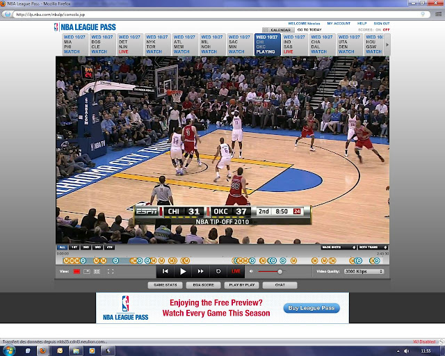Skip back to the video start
The height and width of the screenshot is (356, 445).
tap(165, 271)
